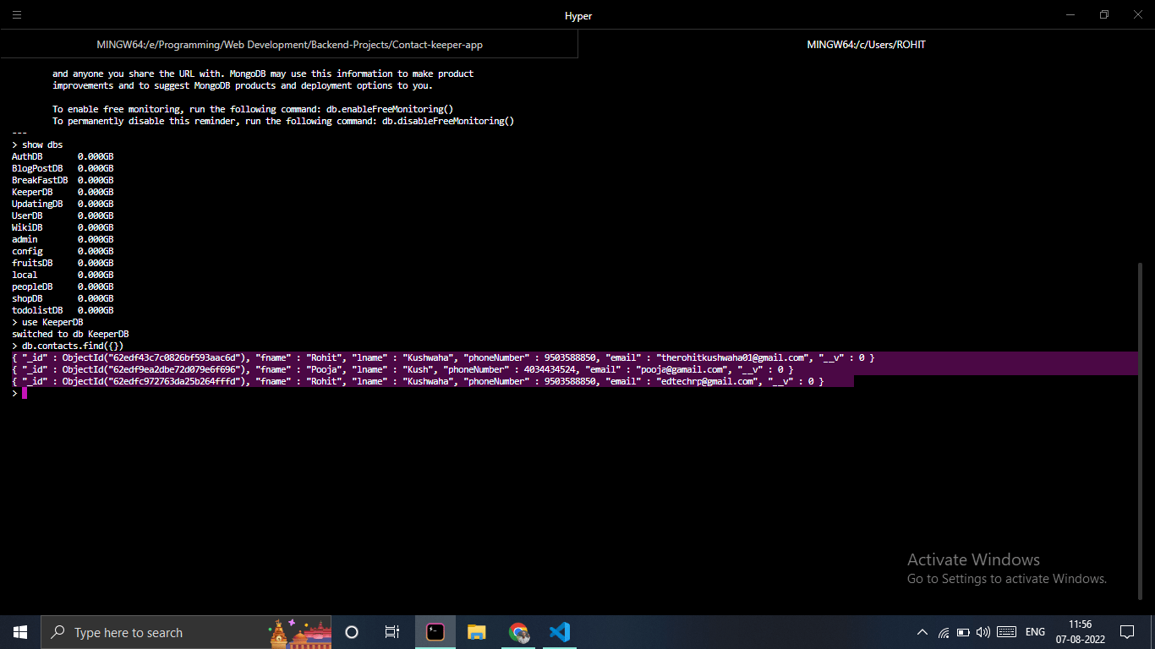Click 'AuthDB' in the database list
This screenshot has width=1155, height=649.
(27, 156)
